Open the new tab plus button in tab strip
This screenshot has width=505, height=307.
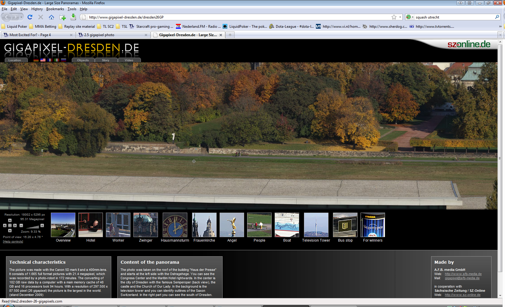(x=230, y=35)
